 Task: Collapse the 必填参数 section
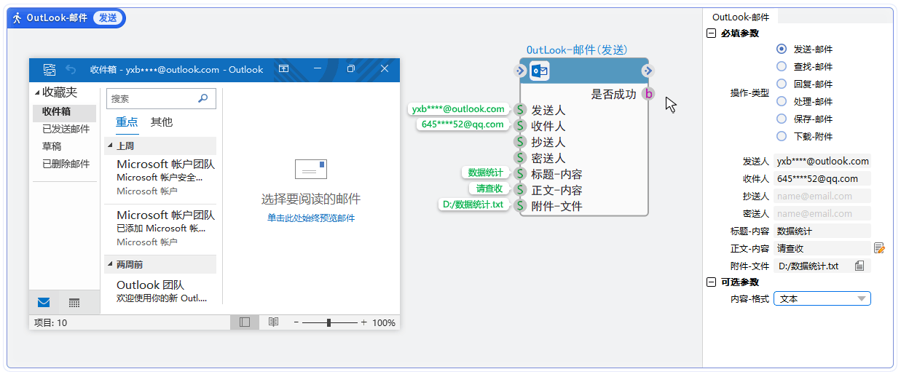pos(712,33)
